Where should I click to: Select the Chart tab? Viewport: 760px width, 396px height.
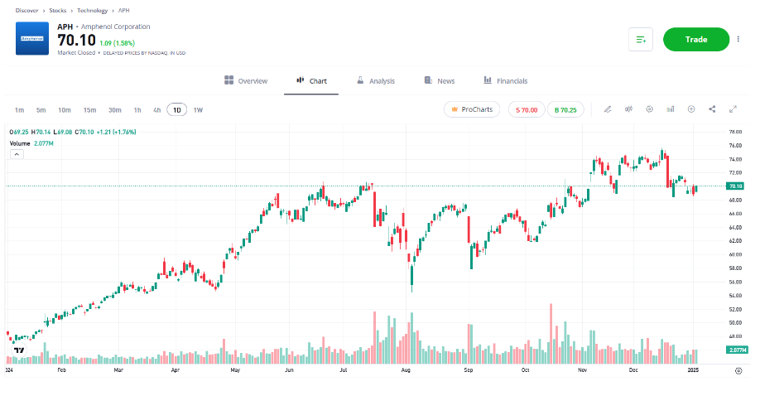coord(311,80)
